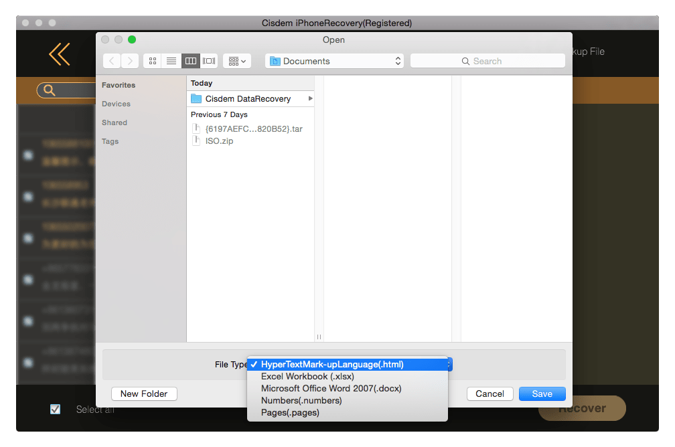Switch to list view
This screenshot has width=675, height=447.
[171, 61]
